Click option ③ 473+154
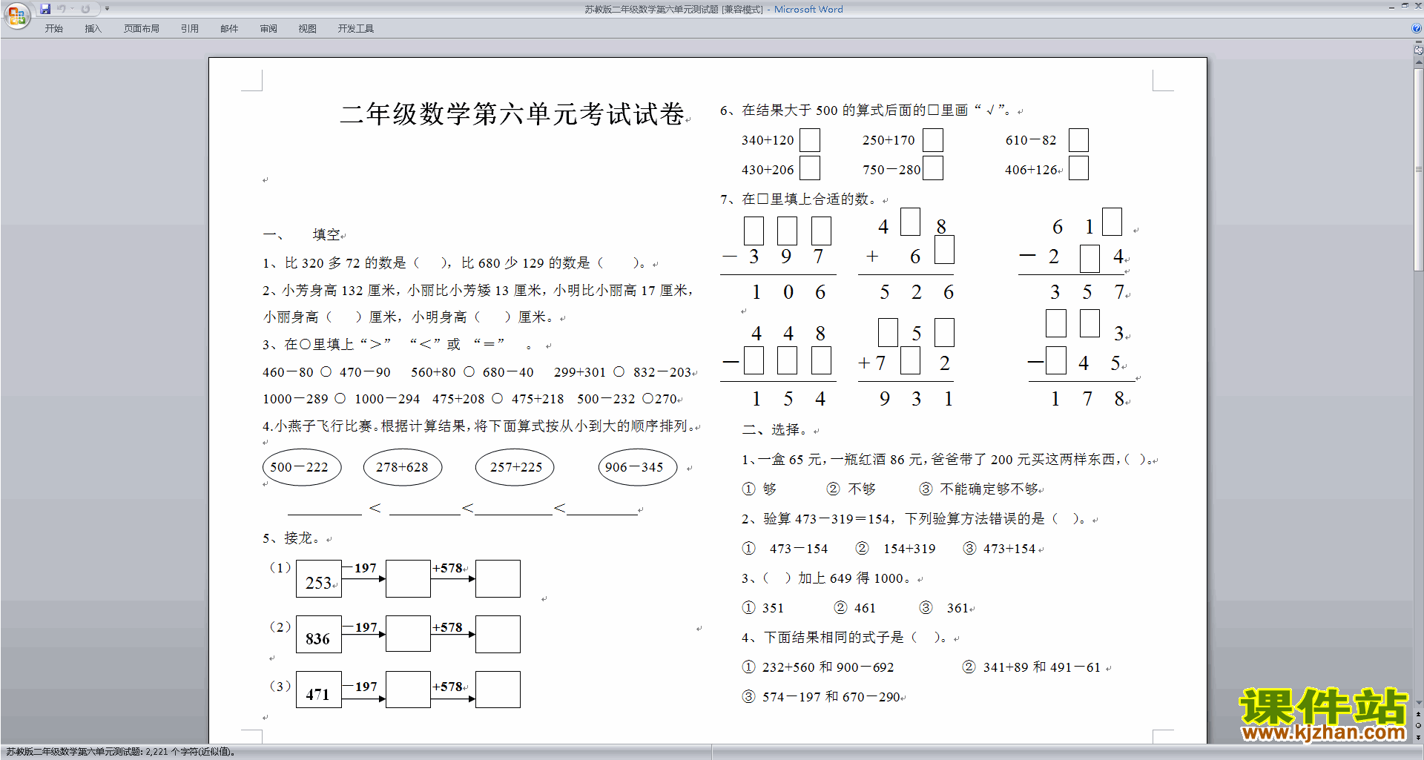 999,549
